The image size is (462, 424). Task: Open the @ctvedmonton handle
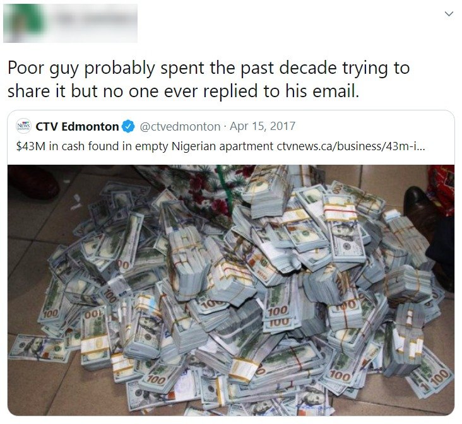click(x=180, y=126)
